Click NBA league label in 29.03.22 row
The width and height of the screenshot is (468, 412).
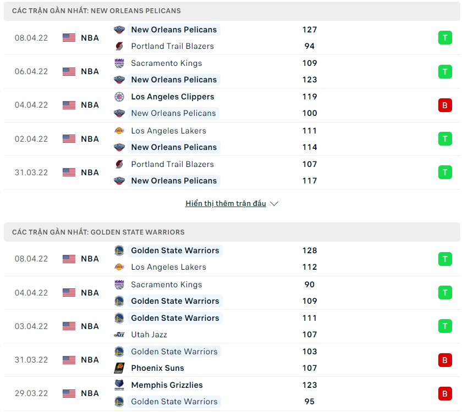pos(90,393)
